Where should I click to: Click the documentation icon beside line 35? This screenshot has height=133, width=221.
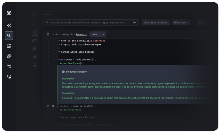[x=53, y=106]
